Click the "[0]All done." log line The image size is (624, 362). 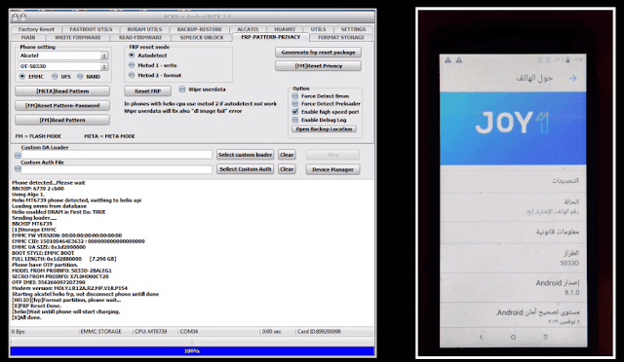26,317
